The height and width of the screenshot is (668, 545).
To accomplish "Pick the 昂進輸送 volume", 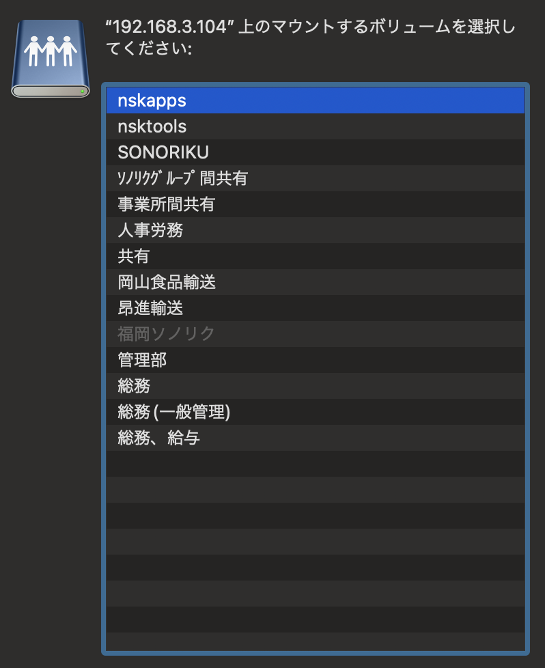I will pyautogui.click(x=150, y=308).
